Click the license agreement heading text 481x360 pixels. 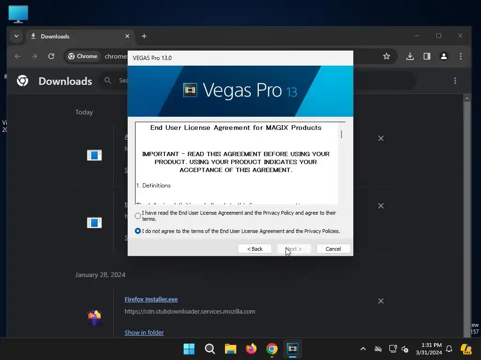(236, 127)
